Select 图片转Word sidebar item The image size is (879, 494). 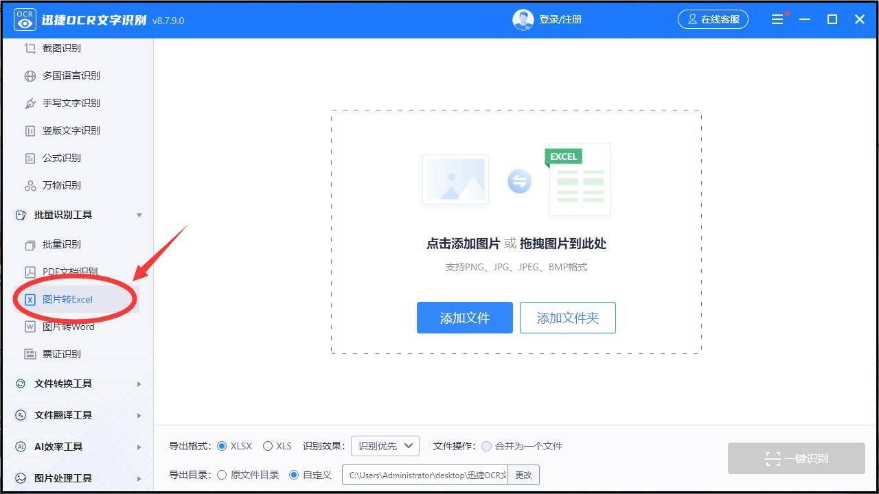click(69, 327)
